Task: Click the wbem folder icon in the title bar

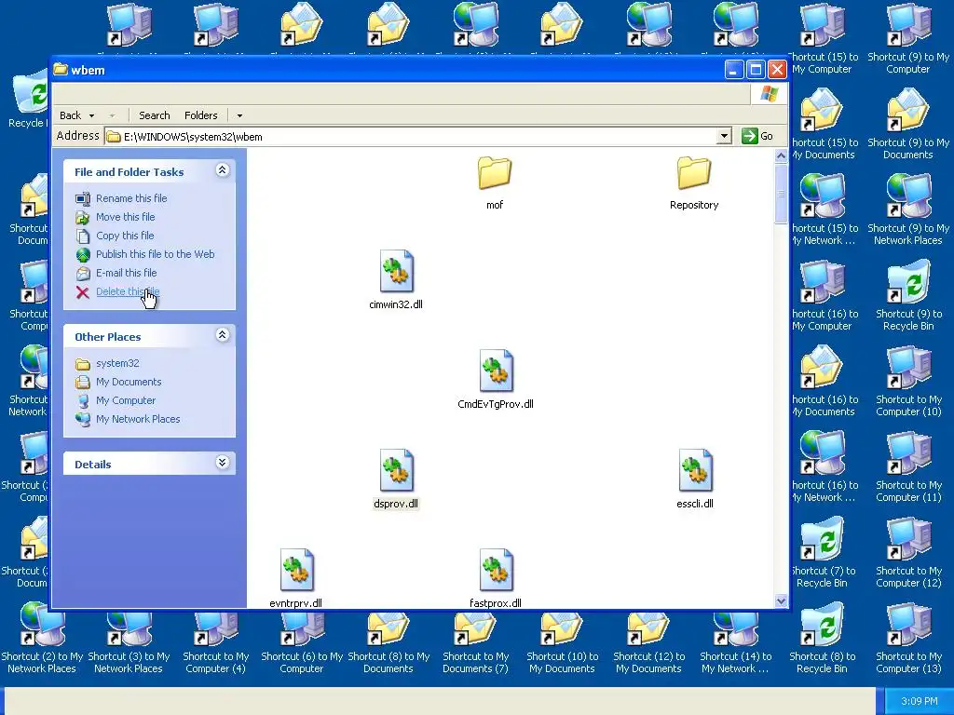Action: 61,69
